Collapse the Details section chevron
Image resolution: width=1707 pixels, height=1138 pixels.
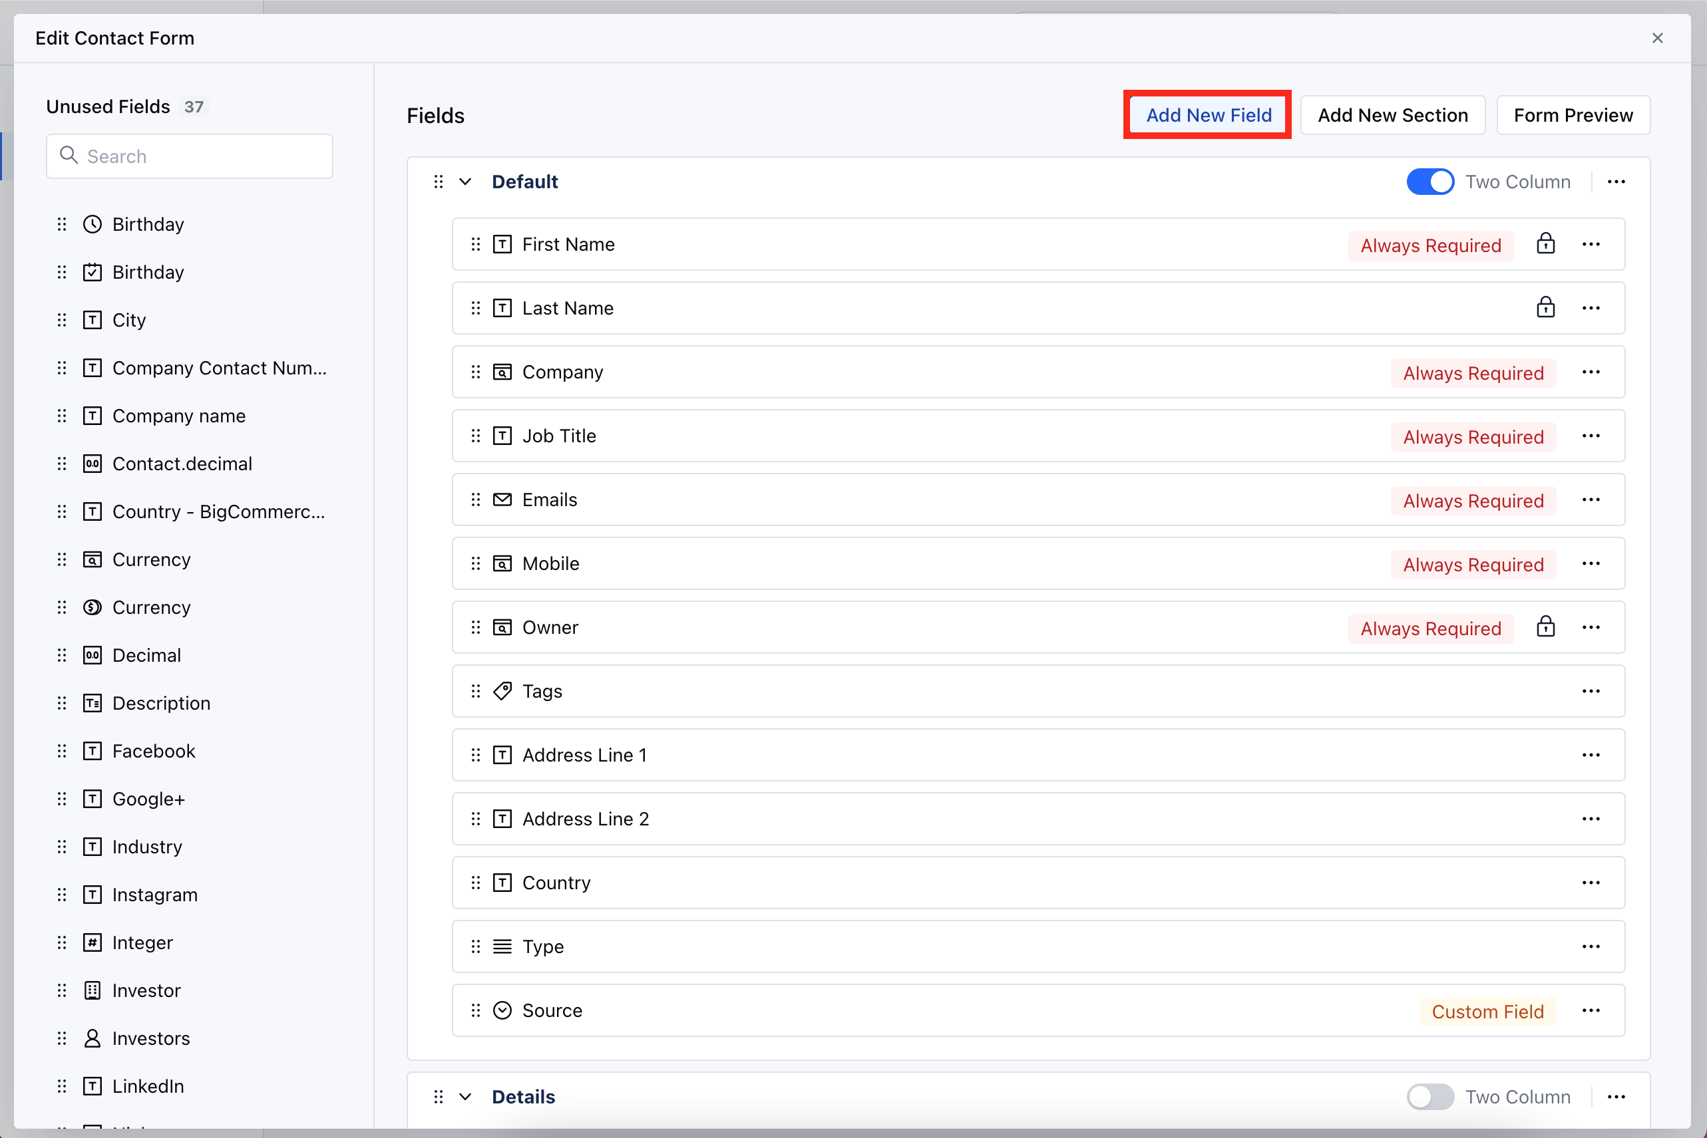465,1097
